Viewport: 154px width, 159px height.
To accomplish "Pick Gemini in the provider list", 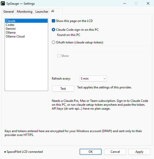I will [26, 29].
